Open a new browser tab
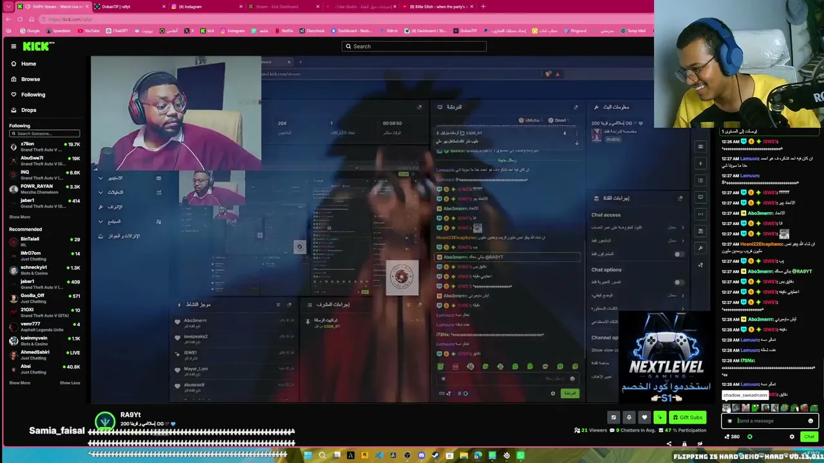Viewport: 824px width, 463px height. (x=483, y=6)
